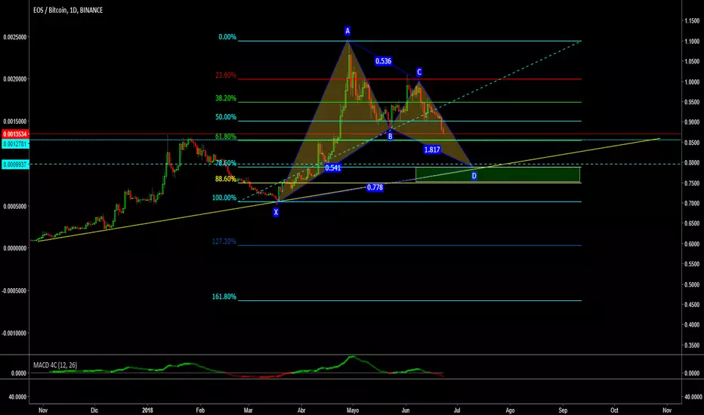Click 0.0015000 on the left price scale

(x=15, y=121)
